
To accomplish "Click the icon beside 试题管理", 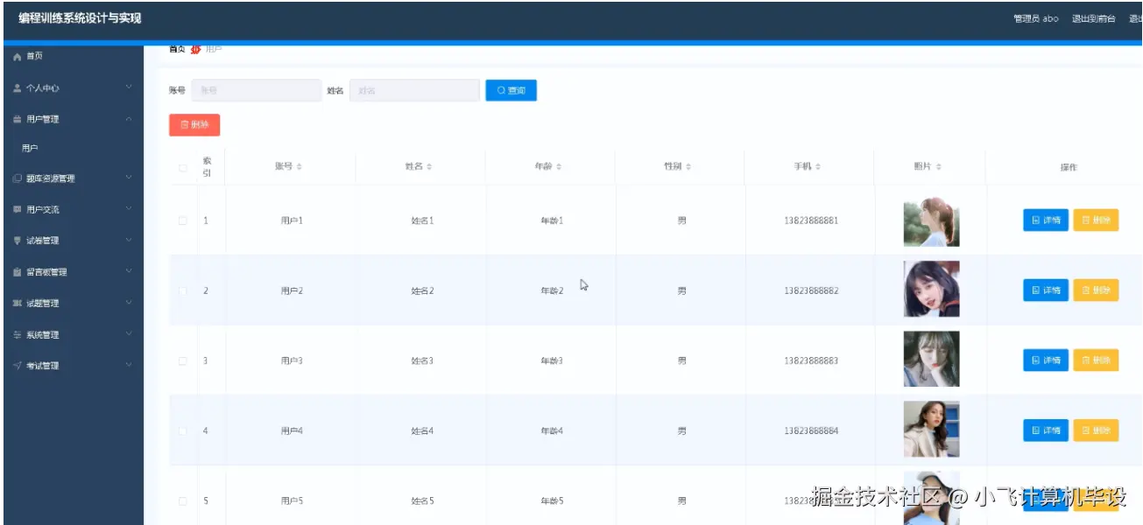I will (17, 304).
